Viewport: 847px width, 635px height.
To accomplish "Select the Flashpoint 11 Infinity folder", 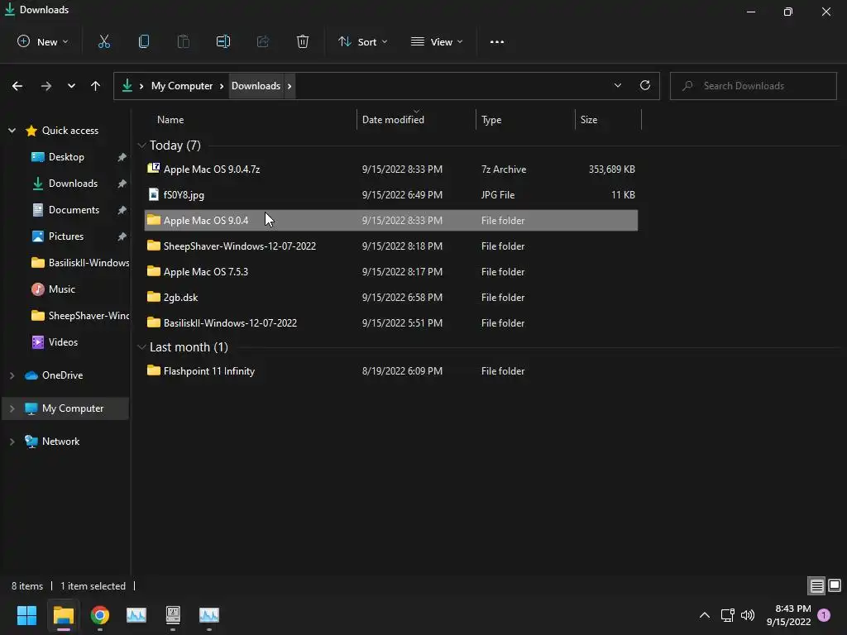I will 390,371.
